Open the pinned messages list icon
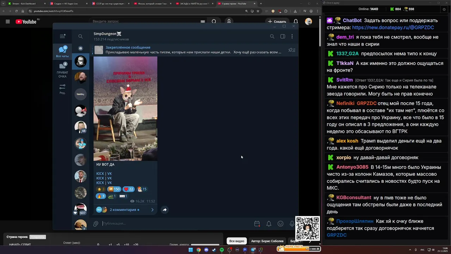This screenshot has height=254, width=451. 292,50
